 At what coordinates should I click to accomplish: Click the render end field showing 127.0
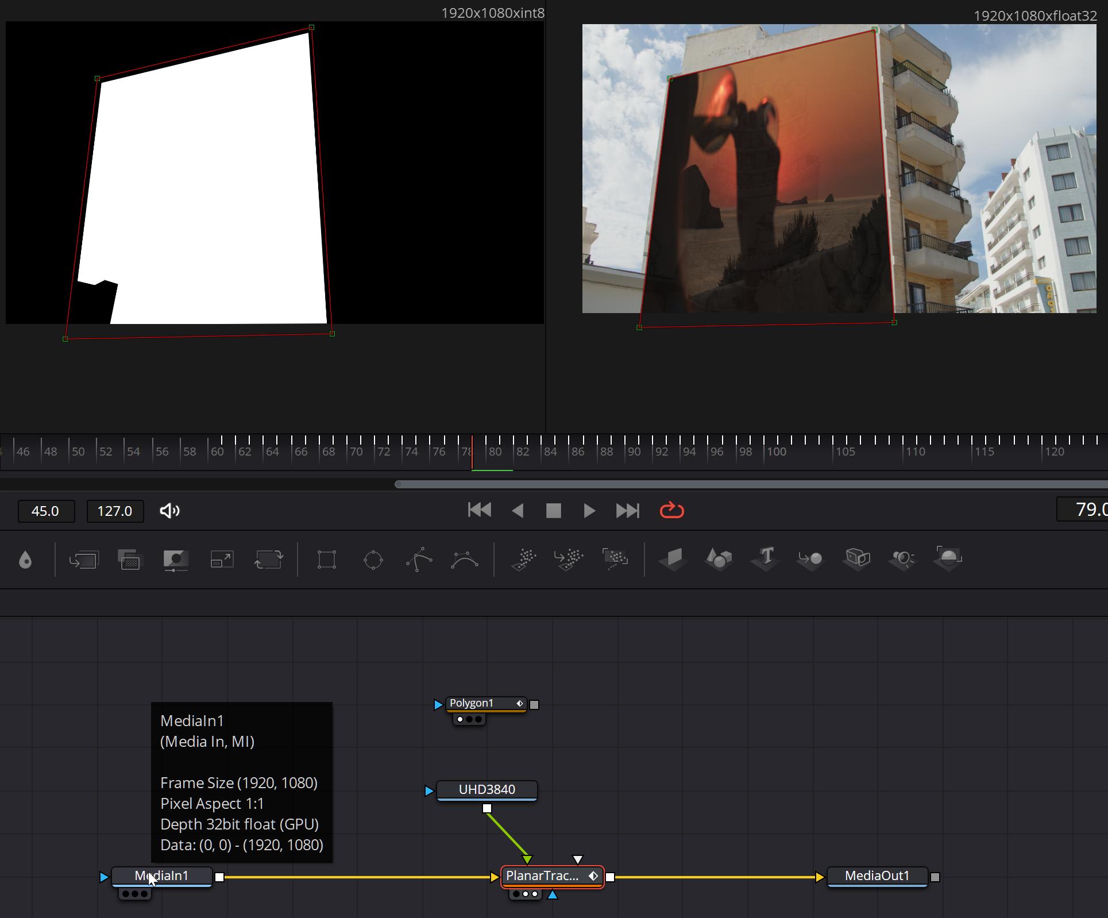115,511
